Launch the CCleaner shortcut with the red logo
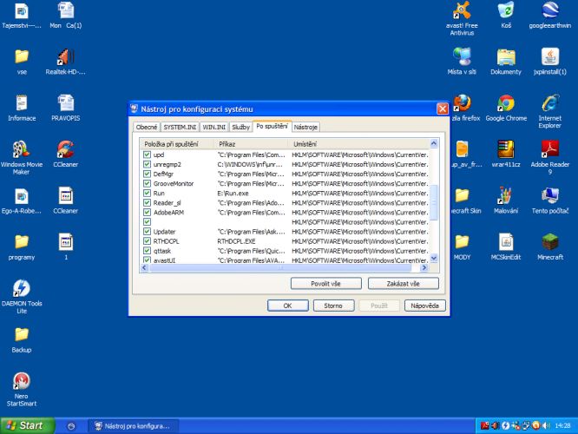 [x=65, y=155]
